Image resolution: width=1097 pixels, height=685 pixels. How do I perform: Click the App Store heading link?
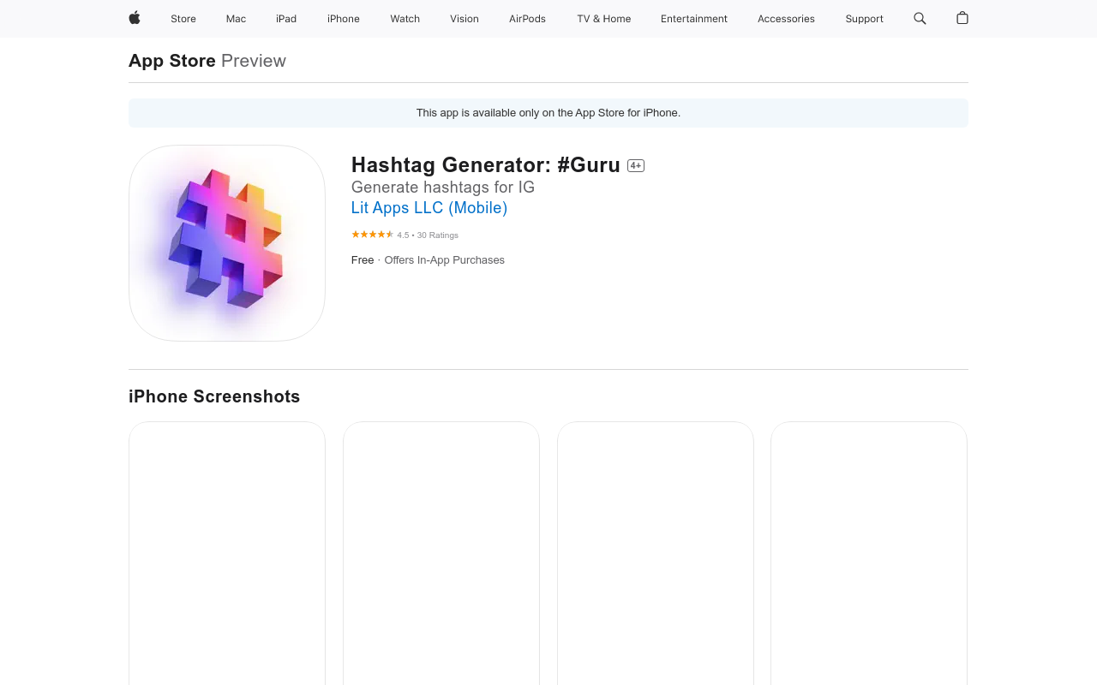coord(172,61)
